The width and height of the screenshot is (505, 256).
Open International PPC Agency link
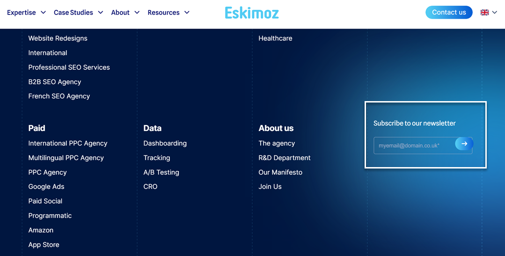click(x=68, y=143)
